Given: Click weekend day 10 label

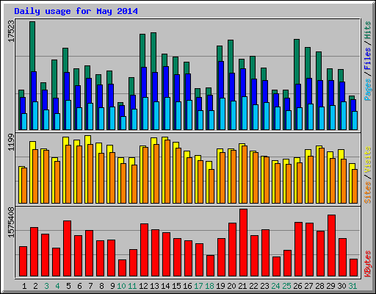Looking at the screenshot, I should coord(121,286).
